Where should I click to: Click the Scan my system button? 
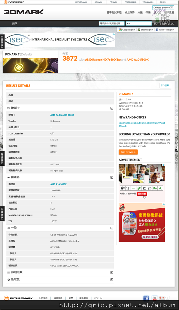tap(128, 152)
